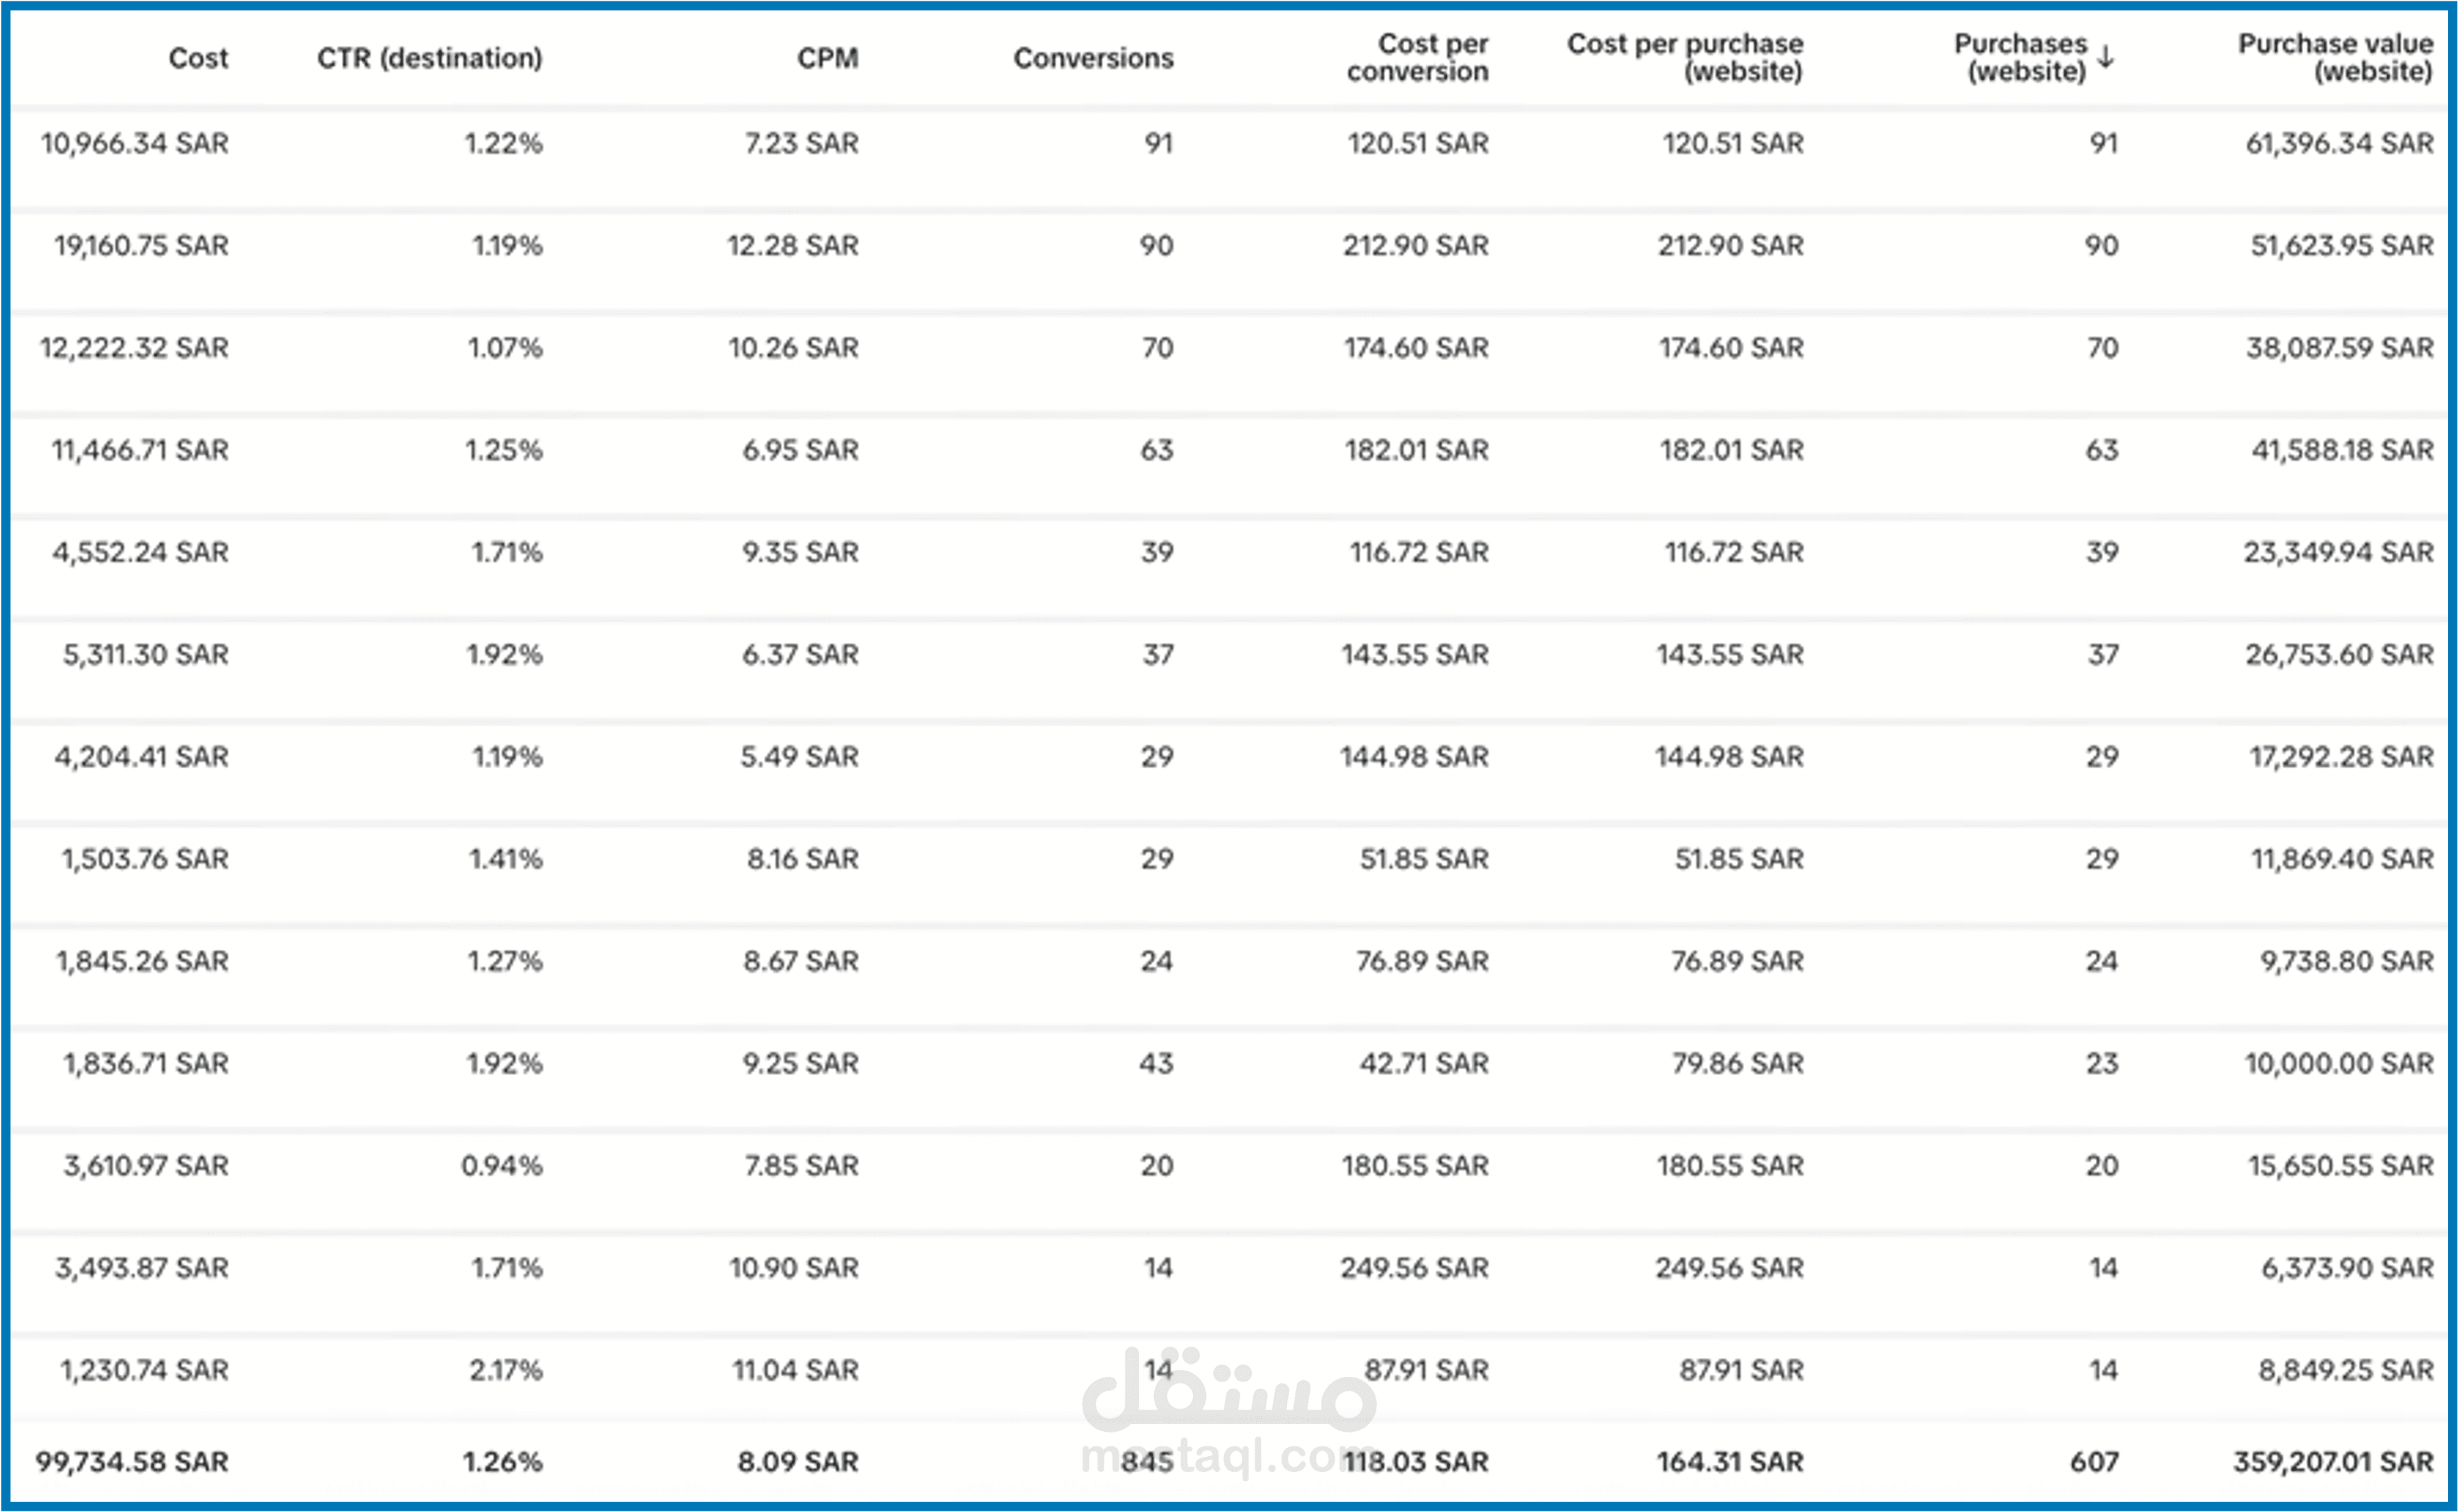Select the 0.94% CTR cell
Screen dimensions: 2460x1512
tap(501, 1166)
